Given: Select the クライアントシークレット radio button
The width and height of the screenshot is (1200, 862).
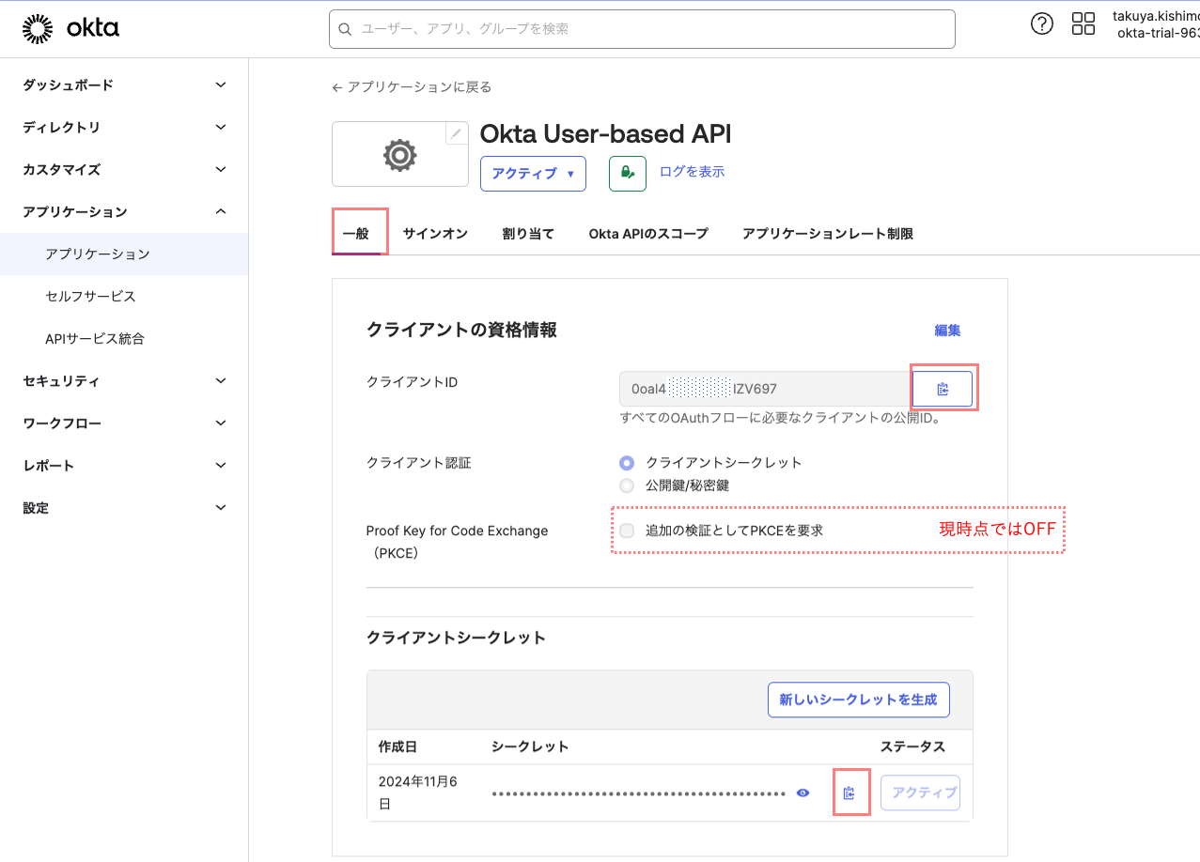Looking at the screenshot, I should (627, 463).
